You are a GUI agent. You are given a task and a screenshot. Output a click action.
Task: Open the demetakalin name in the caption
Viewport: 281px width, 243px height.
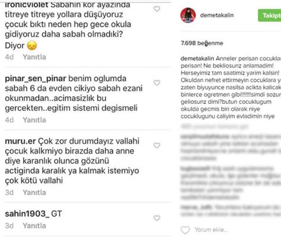[x=197, y=59]
